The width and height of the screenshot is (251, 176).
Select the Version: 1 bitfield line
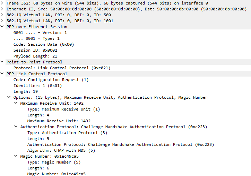point(40,33)
